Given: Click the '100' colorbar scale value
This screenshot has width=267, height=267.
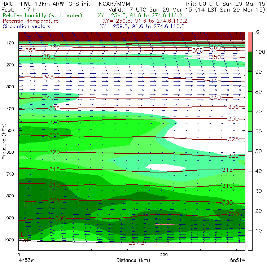Looking at the screenshot, I should click(x=260, y=52).
